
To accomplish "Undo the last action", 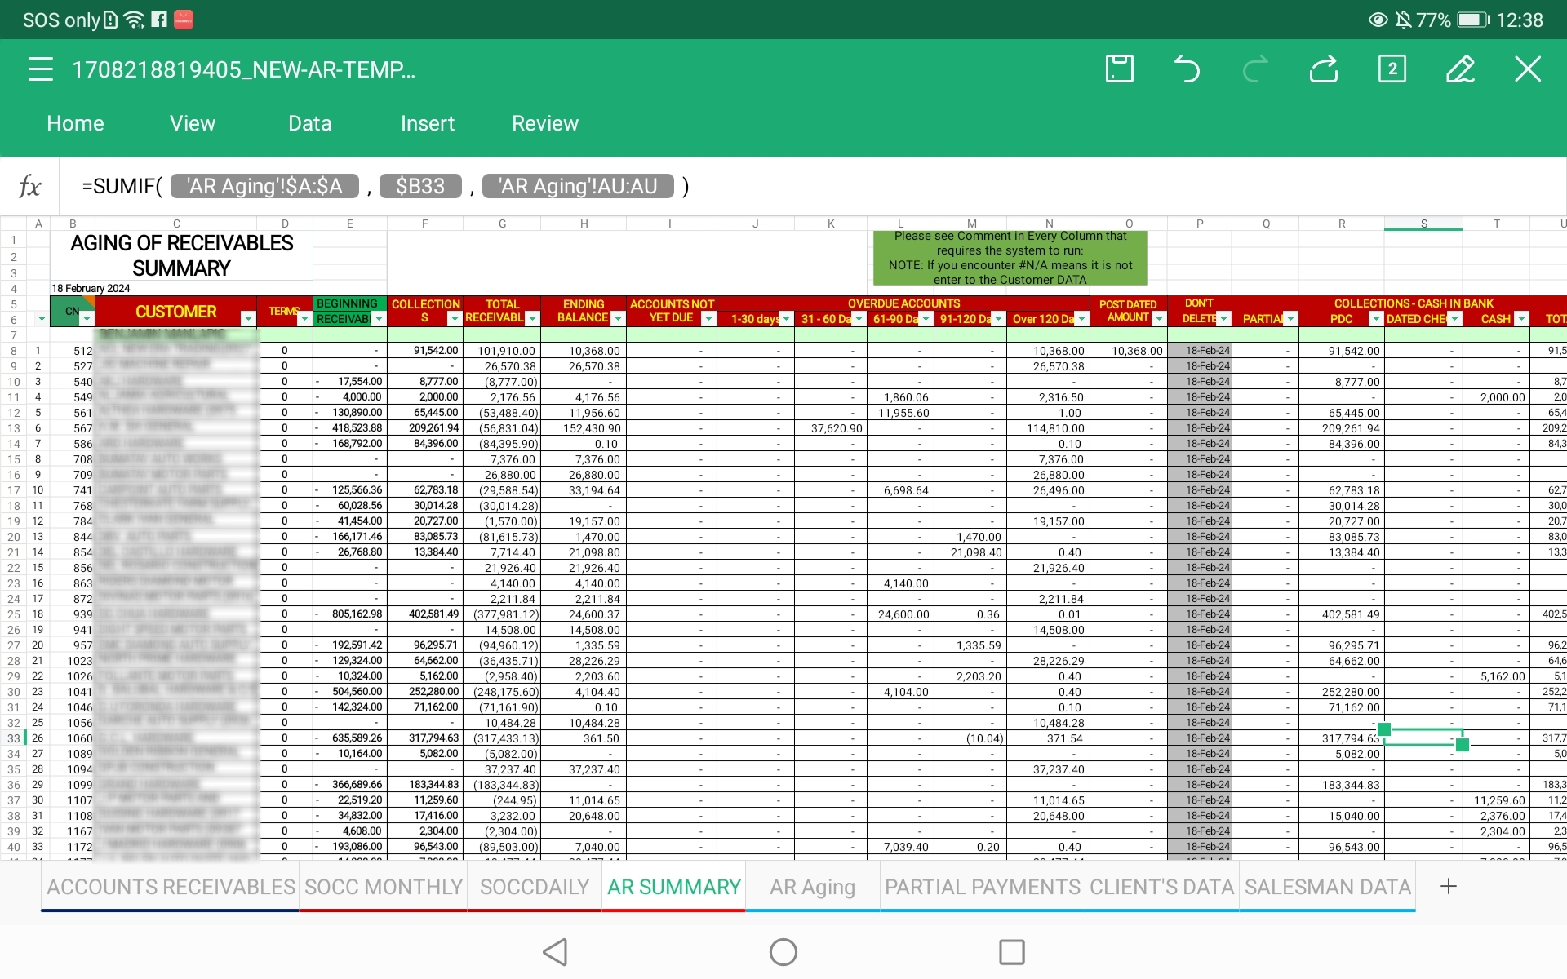I will click(1187, 69).
